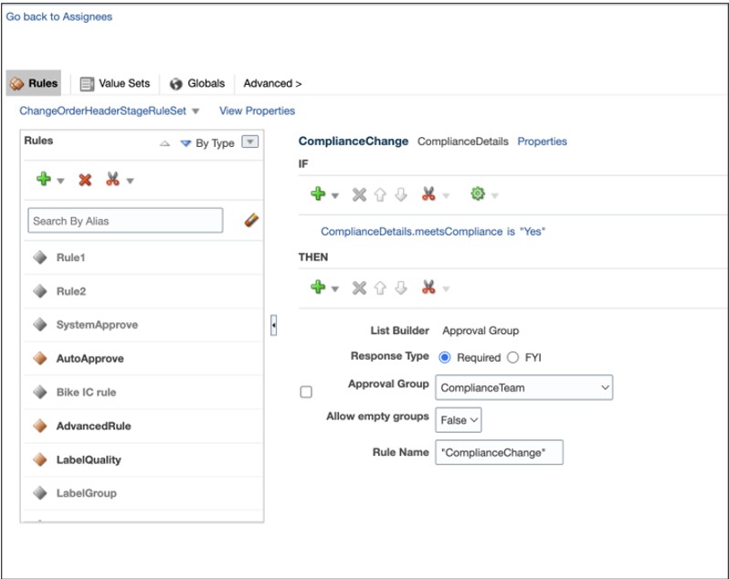This screenshot has width=729, height=579.
Task: Click the up triangle sort icon in Rules header
Action: pos(164,143)
